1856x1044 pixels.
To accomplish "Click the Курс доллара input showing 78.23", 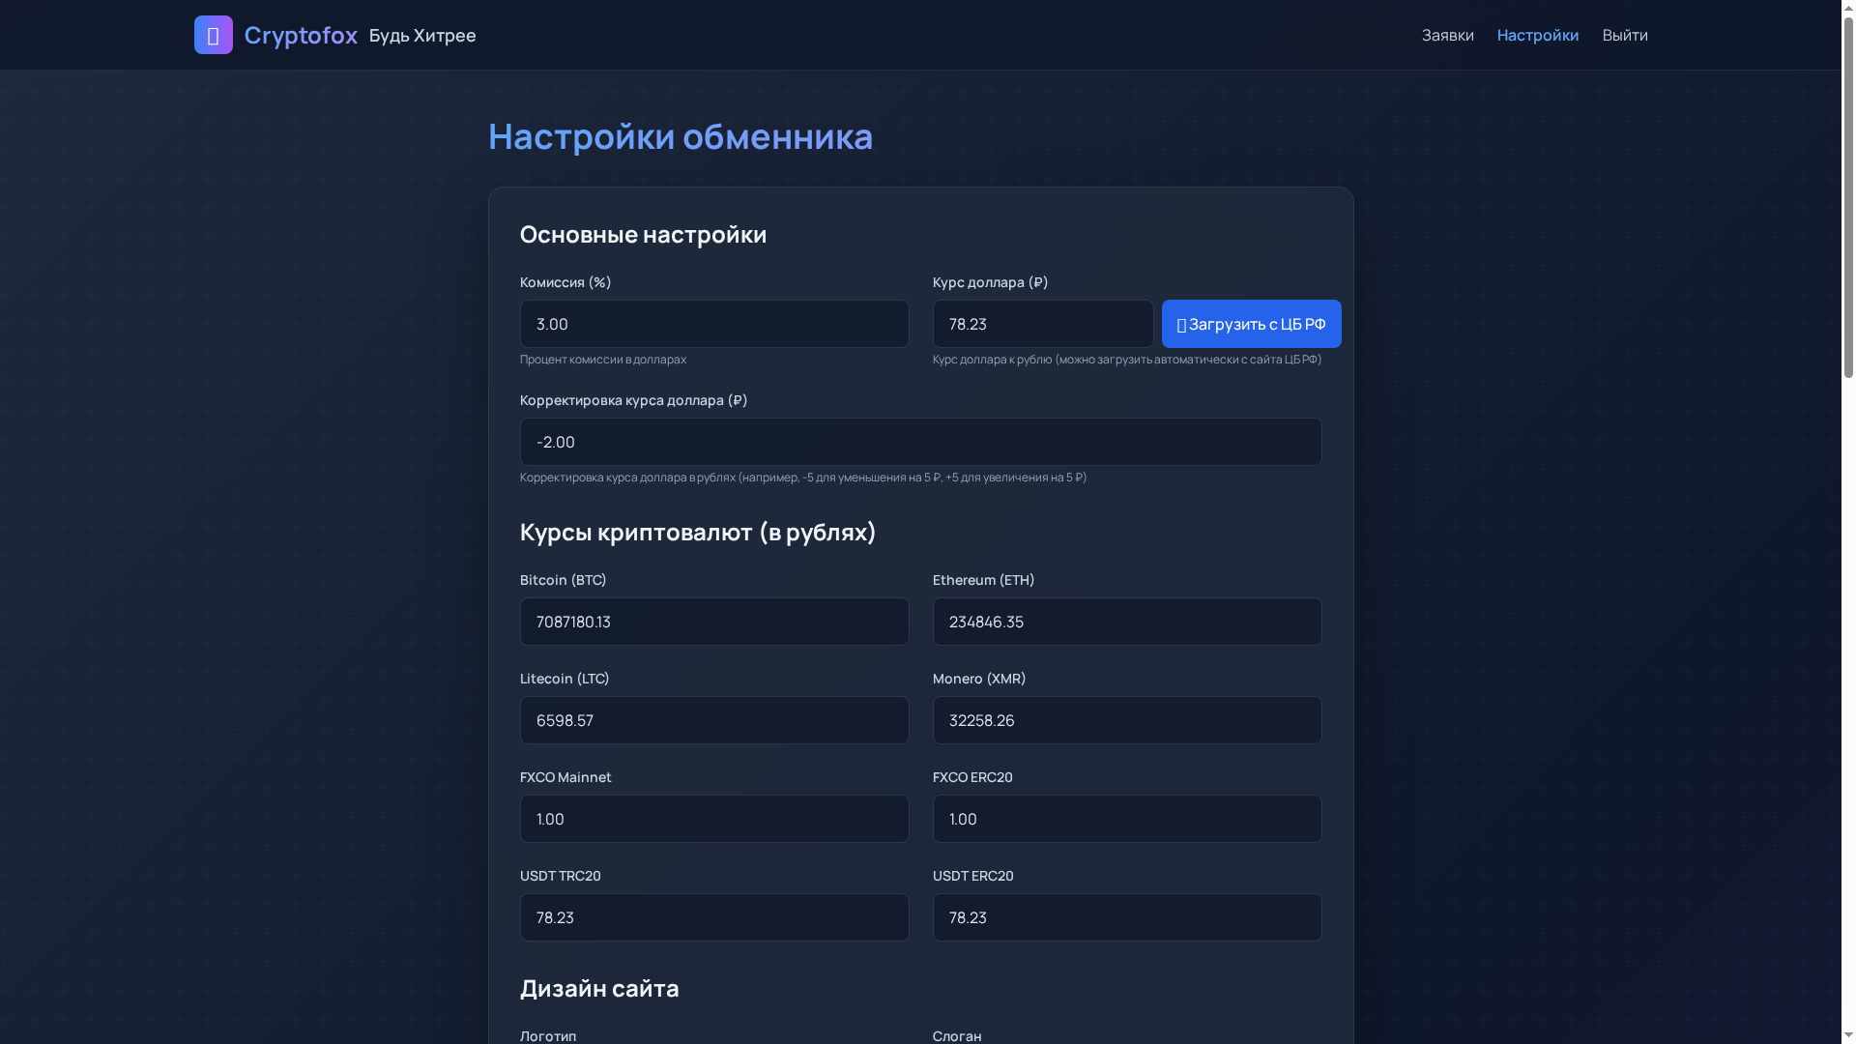I will coord(1043,324).
